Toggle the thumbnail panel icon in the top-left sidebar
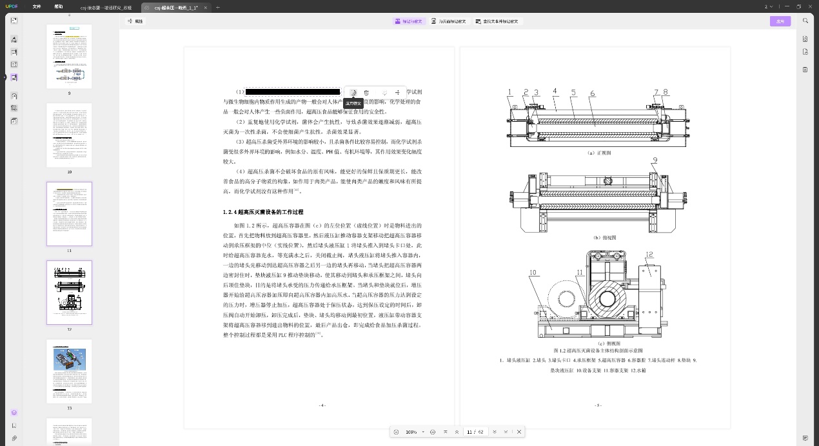Screen dimensions: 819x446 click(14, 21)
